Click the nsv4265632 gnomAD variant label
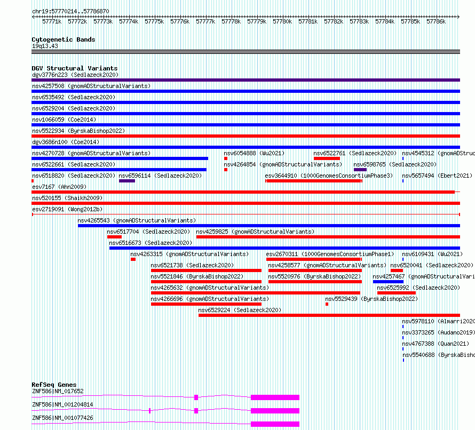The width and height of the screenshot is (475, 430). point(210,288)
